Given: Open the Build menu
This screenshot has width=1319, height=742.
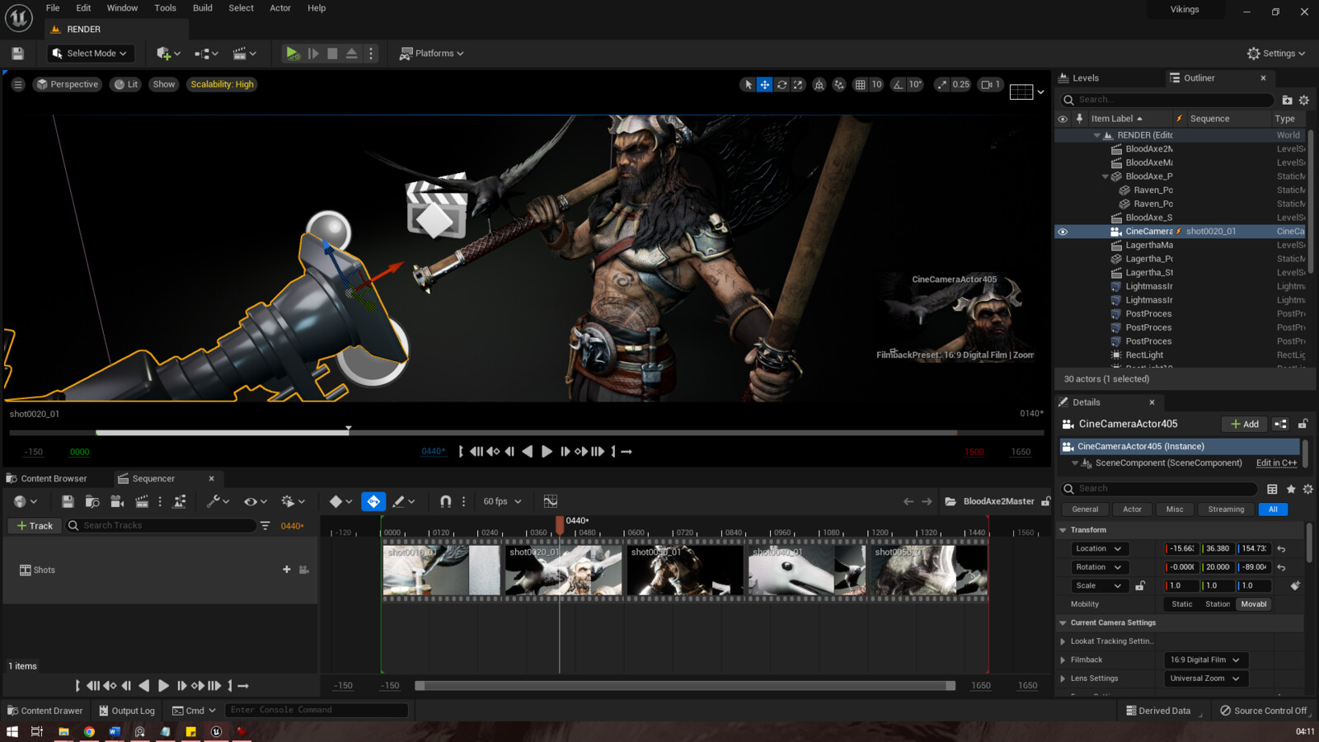Looking at the screenshot, I should (x=203, y=8).
